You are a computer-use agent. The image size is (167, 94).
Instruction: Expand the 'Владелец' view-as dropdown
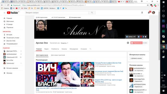pos(64,43)
